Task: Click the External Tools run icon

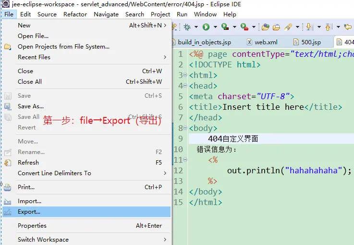Action: [244, 27]
